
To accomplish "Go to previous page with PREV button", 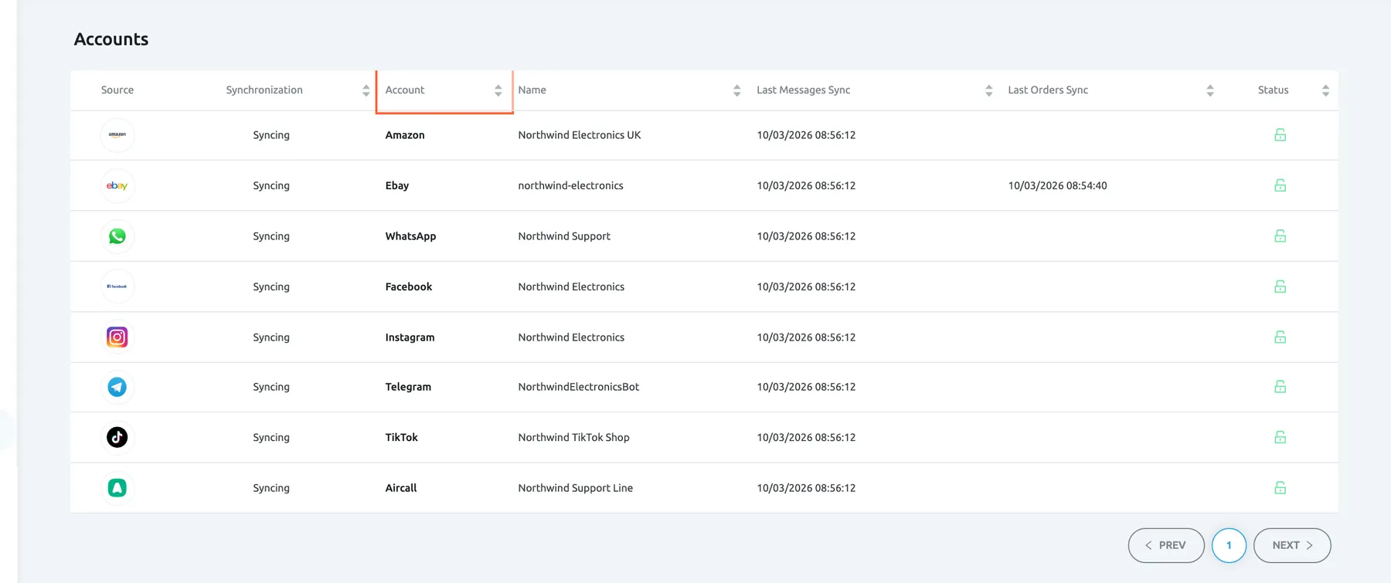I will [1166, 545].
